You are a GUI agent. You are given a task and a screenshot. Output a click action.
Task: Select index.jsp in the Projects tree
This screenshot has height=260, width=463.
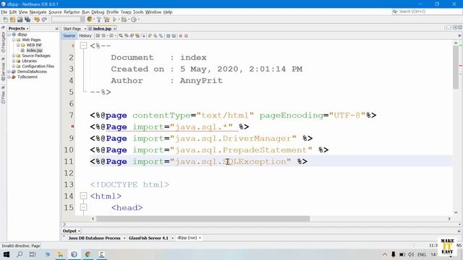34,51
